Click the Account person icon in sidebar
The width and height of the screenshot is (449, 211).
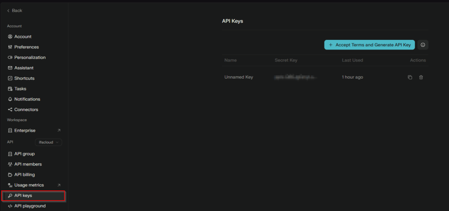coord(10,36)
